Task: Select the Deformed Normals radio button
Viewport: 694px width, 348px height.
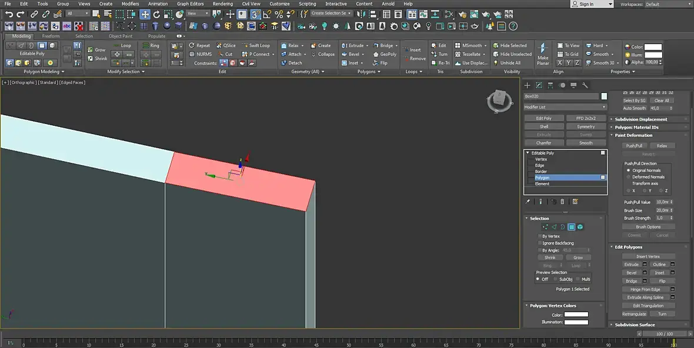Action: pos(628,177)
